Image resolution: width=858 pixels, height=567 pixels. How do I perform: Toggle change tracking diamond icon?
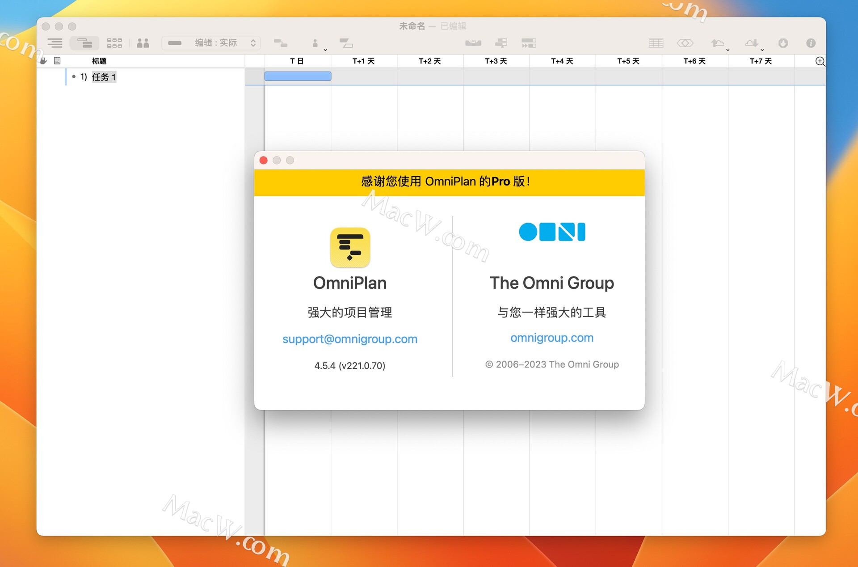point(685,43)
